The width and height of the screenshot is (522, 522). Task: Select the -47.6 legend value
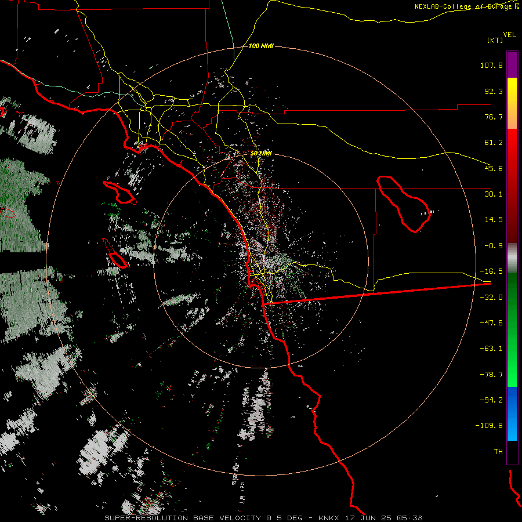[491, 323]
